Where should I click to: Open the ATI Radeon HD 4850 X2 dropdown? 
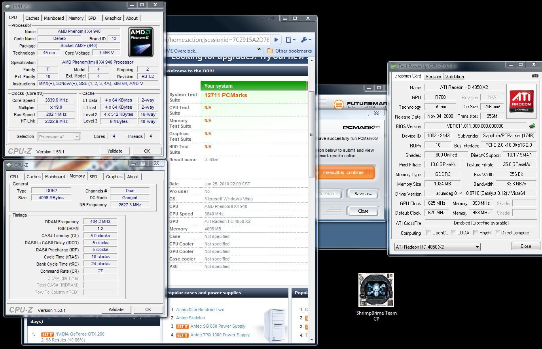click(x=437, y=247)
